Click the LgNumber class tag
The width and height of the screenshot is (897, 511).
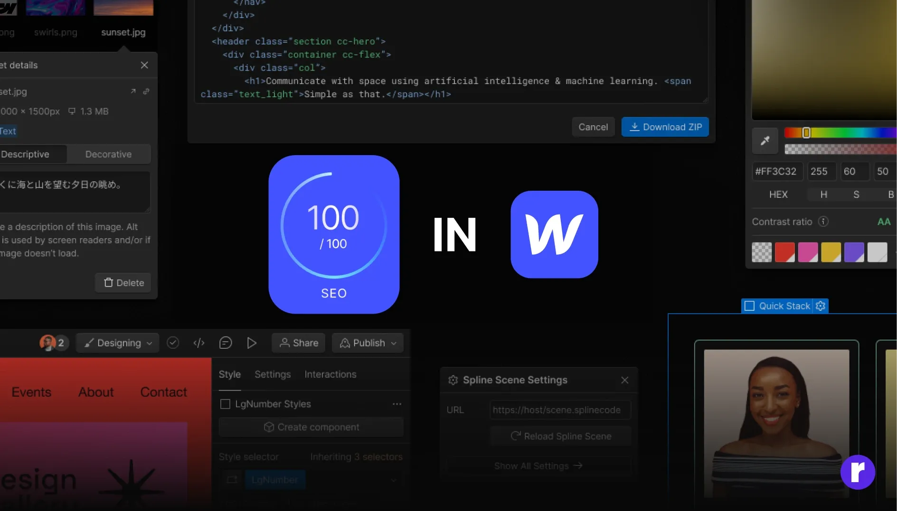[x=275, y=480]
